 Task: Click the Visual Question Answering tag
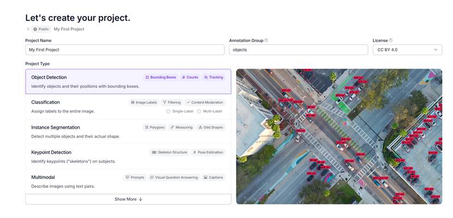click(x=174, y=177)
